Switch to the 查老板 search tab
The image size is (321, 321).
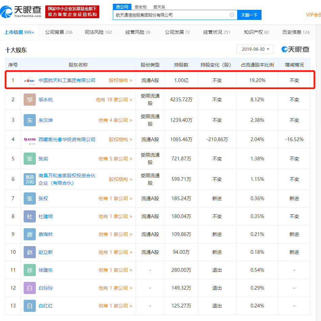(x=141, y=7)
